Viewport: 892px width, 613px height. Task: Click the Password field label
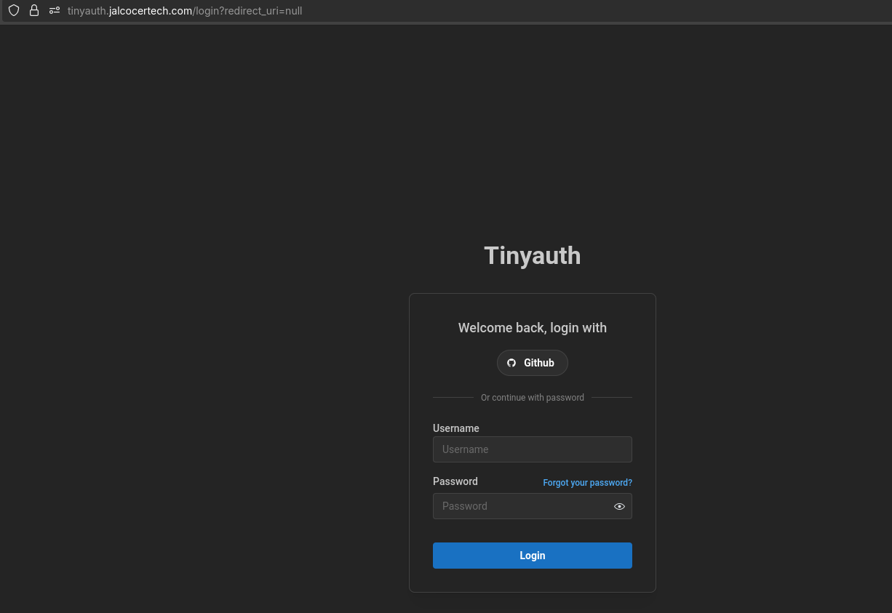coord(455,481)
